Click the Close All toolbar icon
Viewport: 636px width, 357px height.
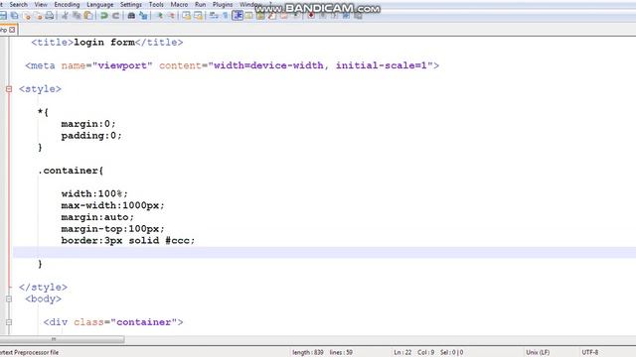click(x=39, y=16)
